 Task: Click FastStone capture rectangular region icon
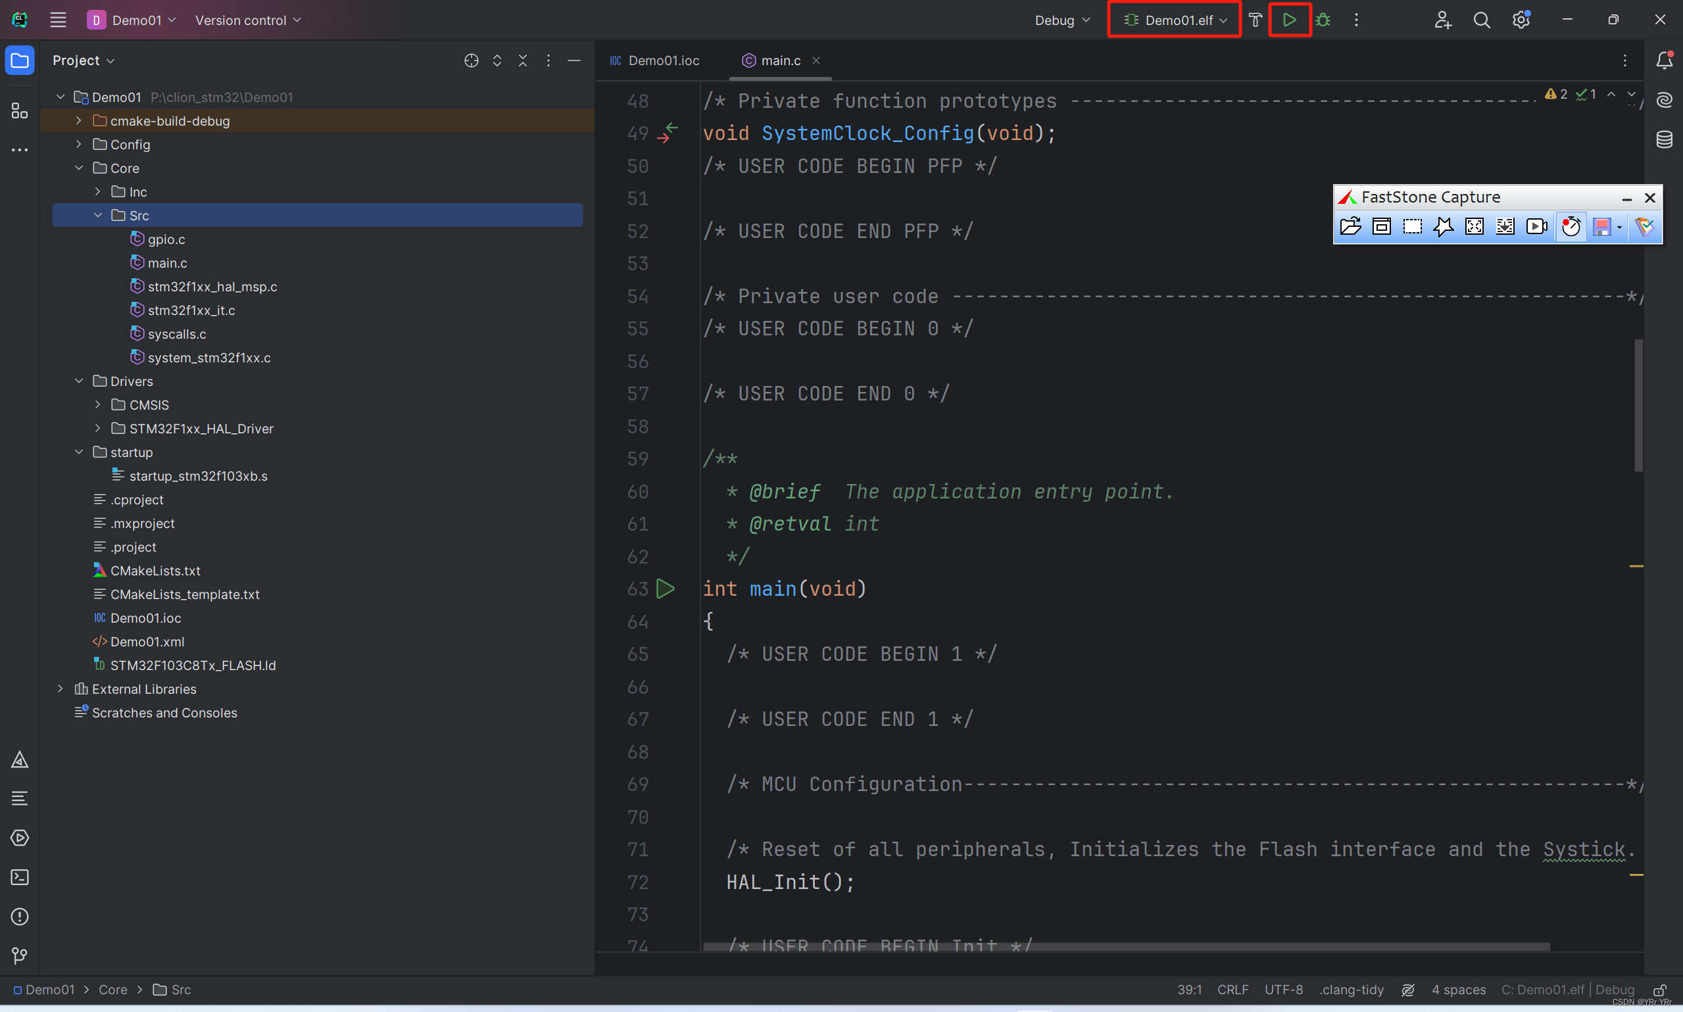click(x=1412, y=226)
